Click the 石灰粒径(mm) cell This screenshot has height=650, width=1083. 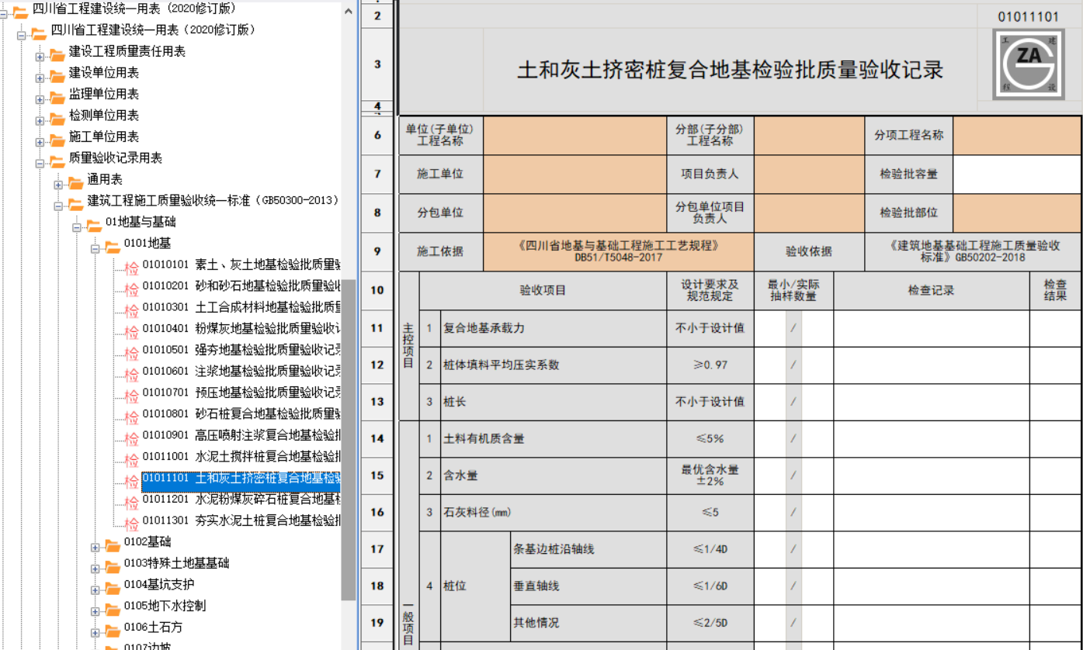[x=554, y=512]
